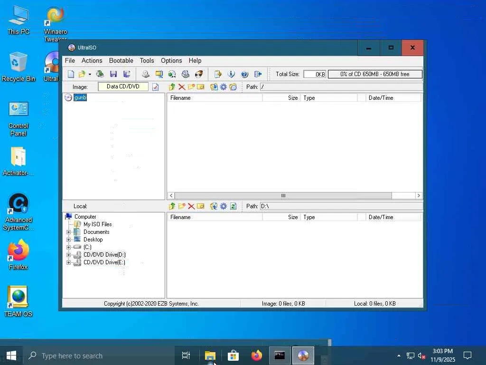Click the gear Properties icon in Image toolbar
Viewport: 486px width, 365px height.
point(224,87)
